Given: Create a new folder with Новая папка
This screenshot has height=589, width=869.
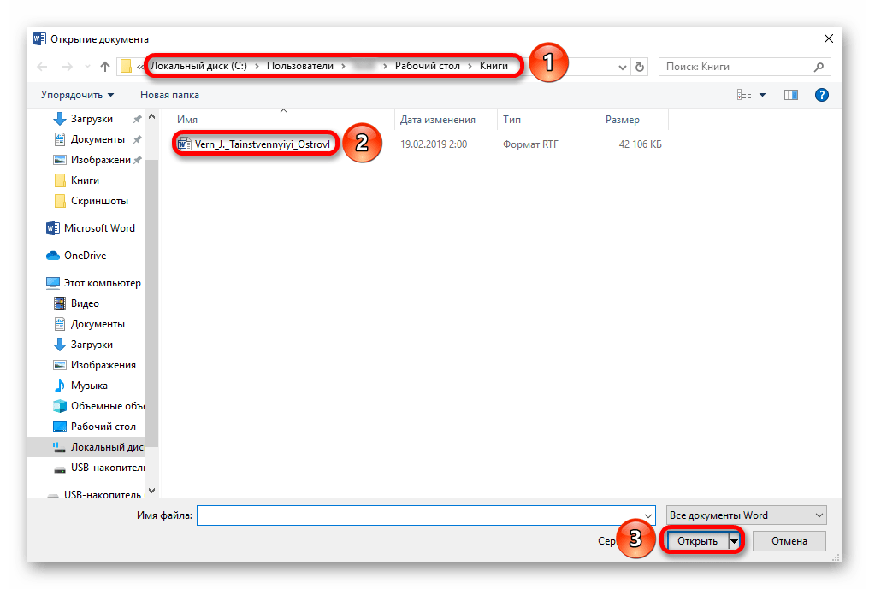Looking at the screenshot, I should (x=169, y=95).
